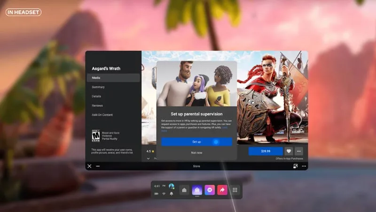
Task: Toggle the Store window display mode icon
Action: 296,166
